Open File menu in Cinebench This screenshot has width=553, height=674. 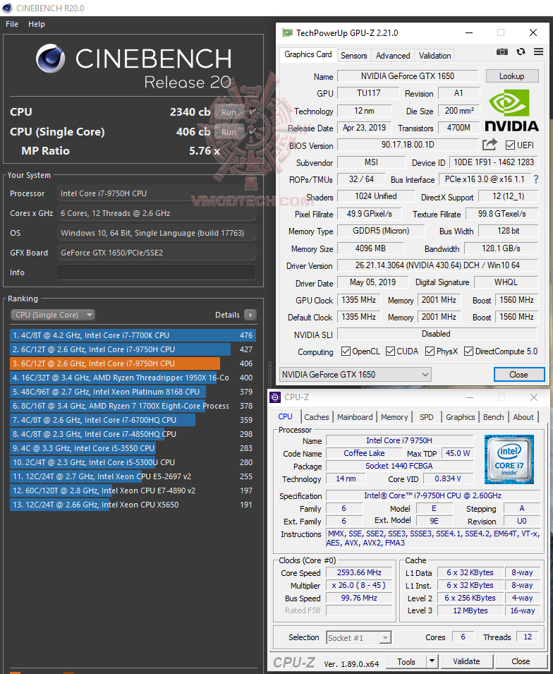click(x=12, y=24)
